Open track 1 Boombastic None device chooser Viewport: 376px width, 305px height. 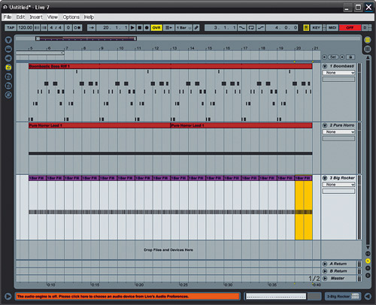click(x=338, y=73)
